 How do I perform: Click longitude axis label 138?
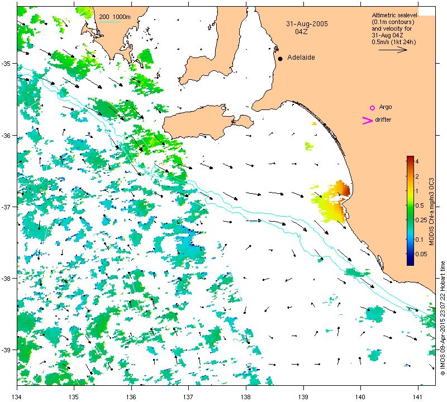246,396
